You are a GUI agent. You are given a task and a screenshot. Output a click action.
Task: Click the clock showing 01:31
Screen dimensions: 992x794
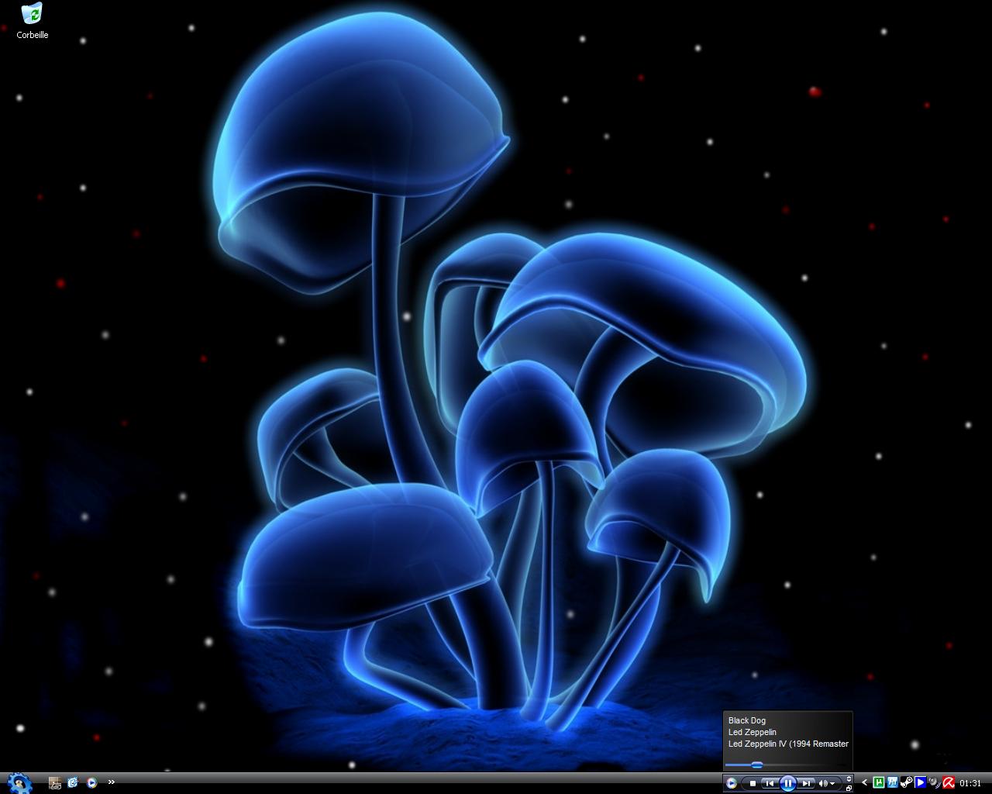pos(971,782)
